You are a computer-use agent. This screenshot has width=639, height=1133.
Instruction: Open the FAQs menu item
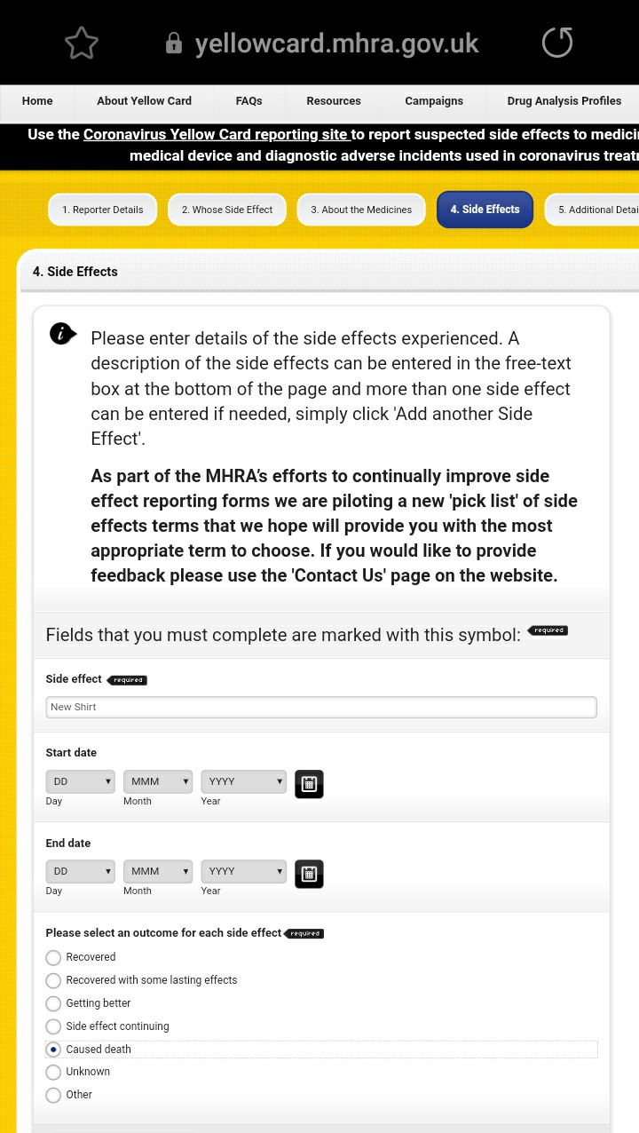248,101
